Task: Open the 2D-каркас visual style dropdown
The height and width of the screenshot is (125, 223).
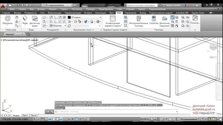Action: point(85,17)
